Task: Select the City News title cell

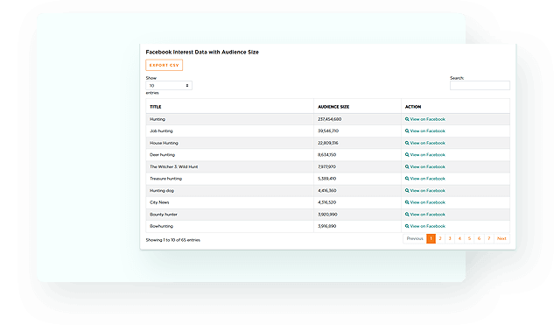Action: pos(229,202)
